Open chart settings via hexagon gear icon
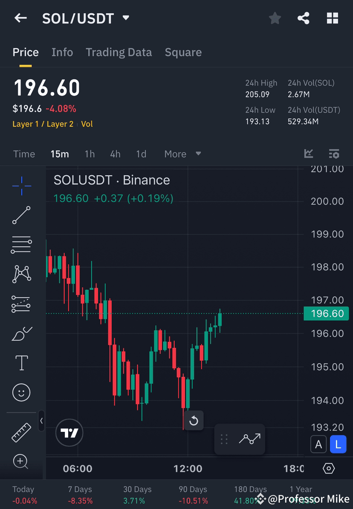This screenshot has width=353, height=509. click(329, 468)
